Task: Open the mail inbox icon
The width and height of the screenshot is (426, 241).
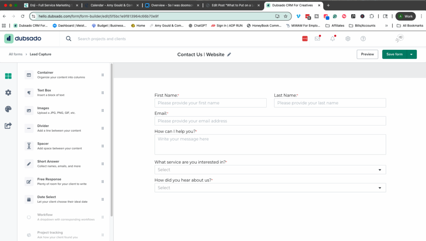Action: pos(317,39)
